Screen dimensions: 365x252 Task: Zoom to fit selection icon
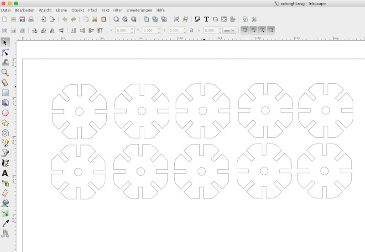coord(116,19)
